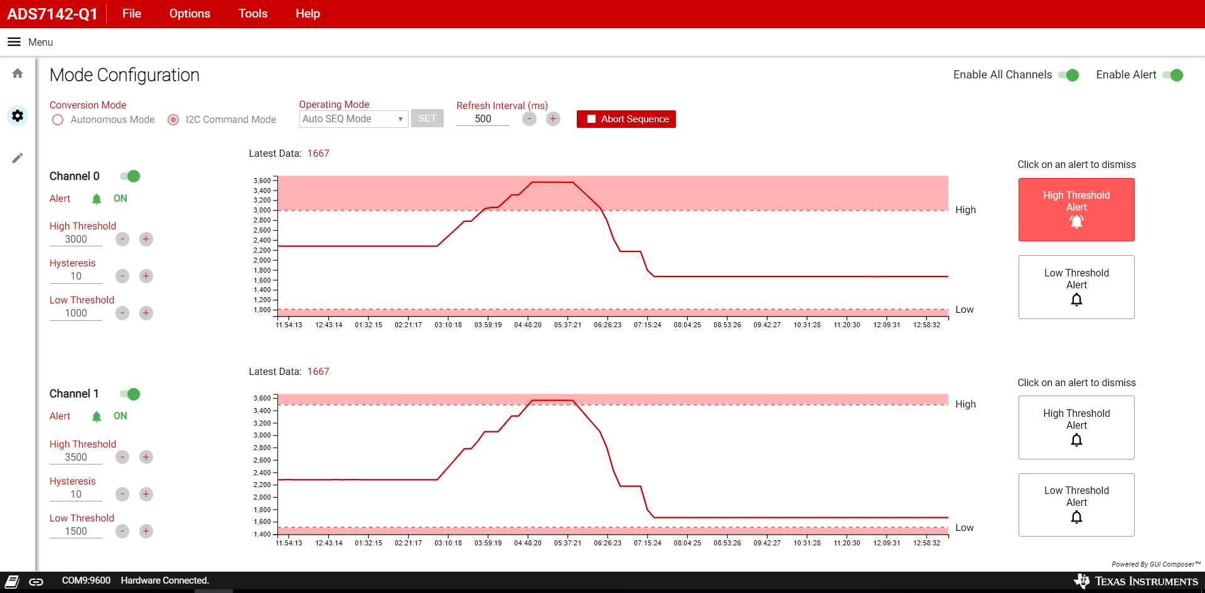This screenshot has height=593, width=1205.
Task: Decrease Refresh Interval with minus button
Action: click(x=530, y=119)
